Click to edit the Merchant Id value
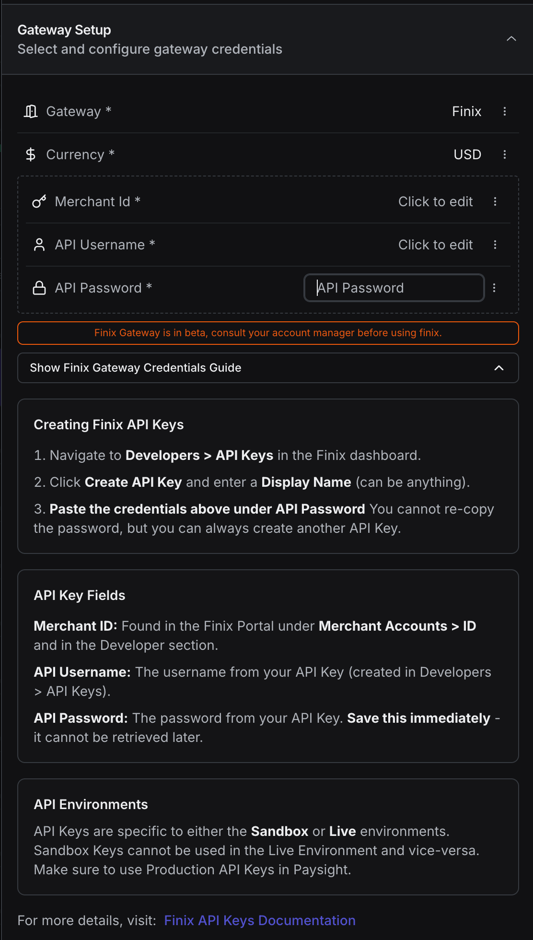Screen dimensions: 533x940 click(435, 201)
